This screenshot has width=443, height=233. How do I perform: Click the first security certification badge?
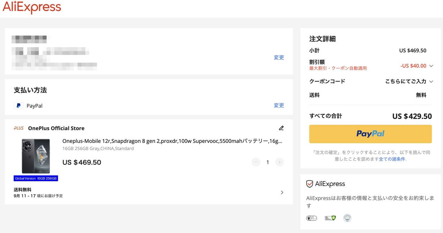(311, 218)
